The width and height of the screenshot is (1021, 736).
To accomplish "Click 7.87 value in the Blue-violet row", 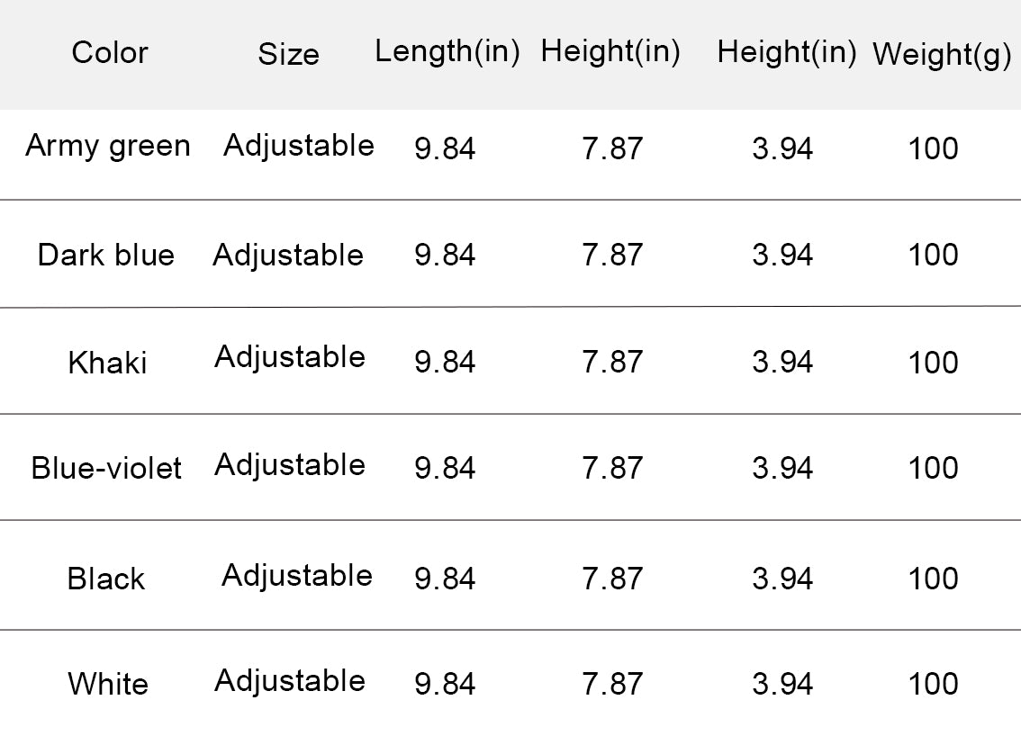I will pyautogui.click(x=612, y=469).
